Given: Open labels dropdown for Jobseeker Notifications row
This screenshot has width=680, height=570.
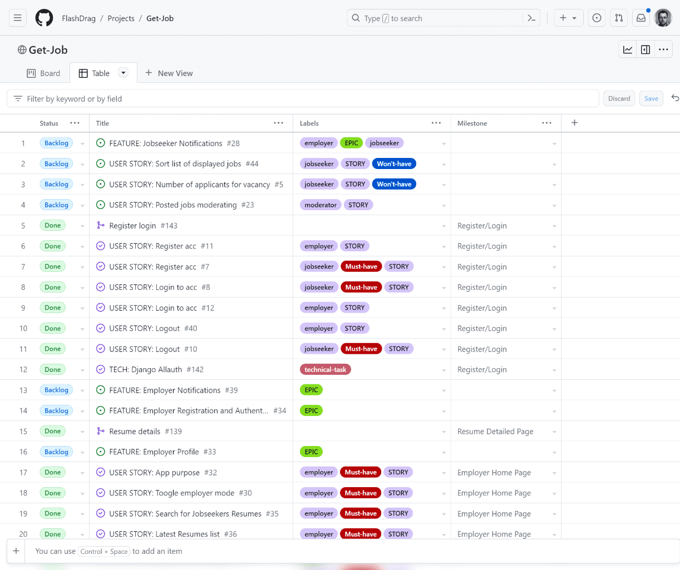Looking at the screenshot, I should (x=444, y=143).
